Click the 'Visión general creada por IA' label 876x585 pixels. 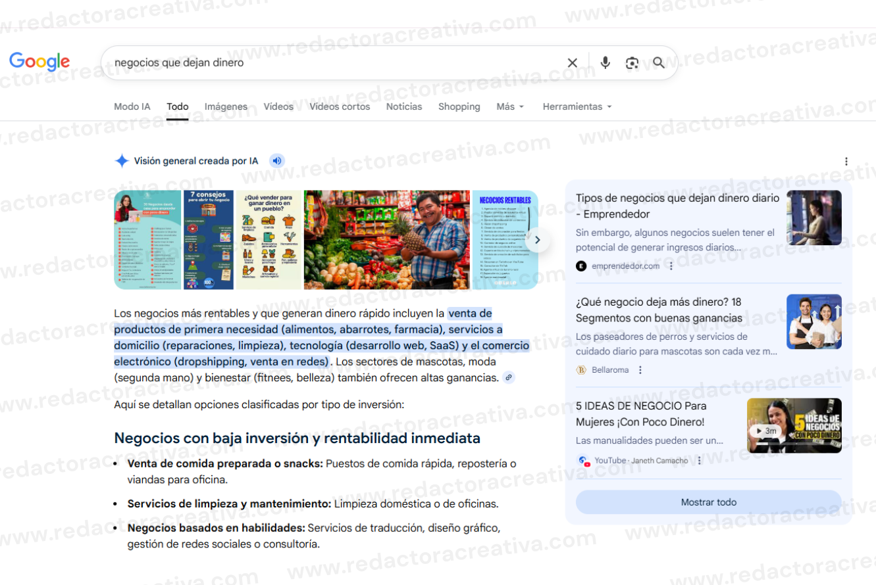[196, 161]
